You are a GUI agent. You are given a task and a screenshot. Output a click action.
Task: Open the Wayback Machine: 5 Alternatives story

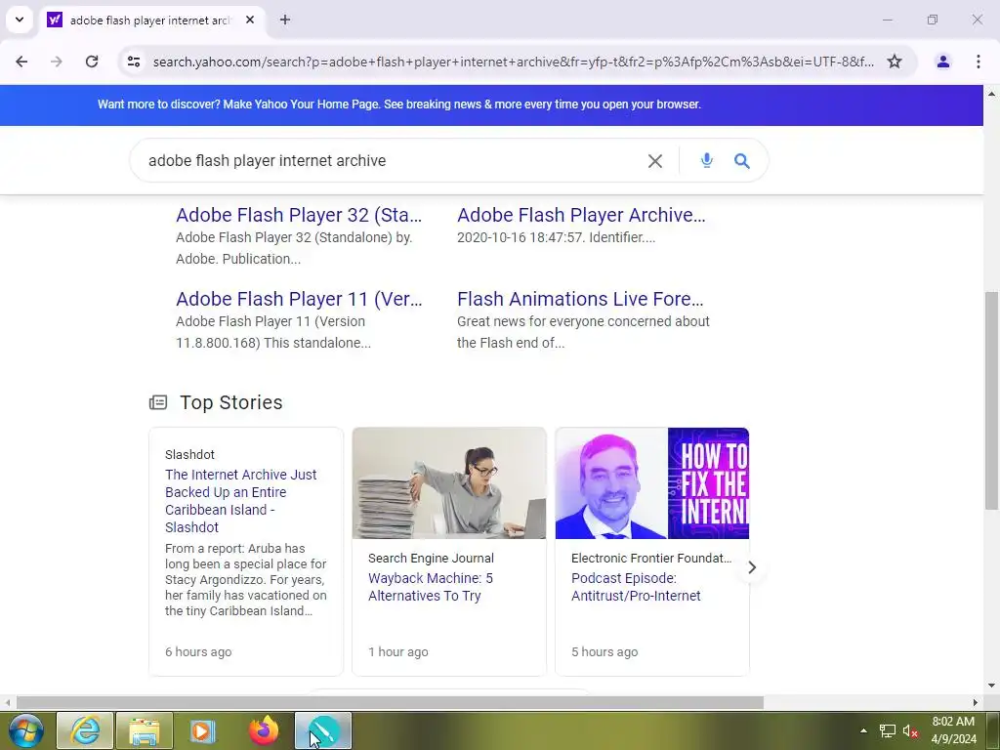(431, 587)
